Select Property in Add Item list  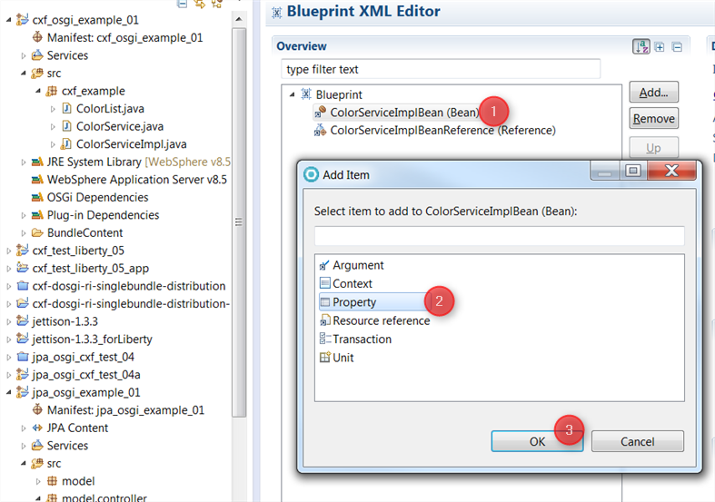(x=354, y=302)
